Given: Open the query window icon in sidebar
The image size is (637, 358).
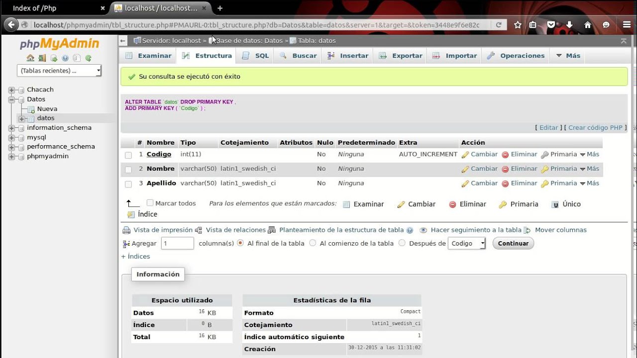Looking at the screenshot, I should pyautogui.click(x=54, y=58).
